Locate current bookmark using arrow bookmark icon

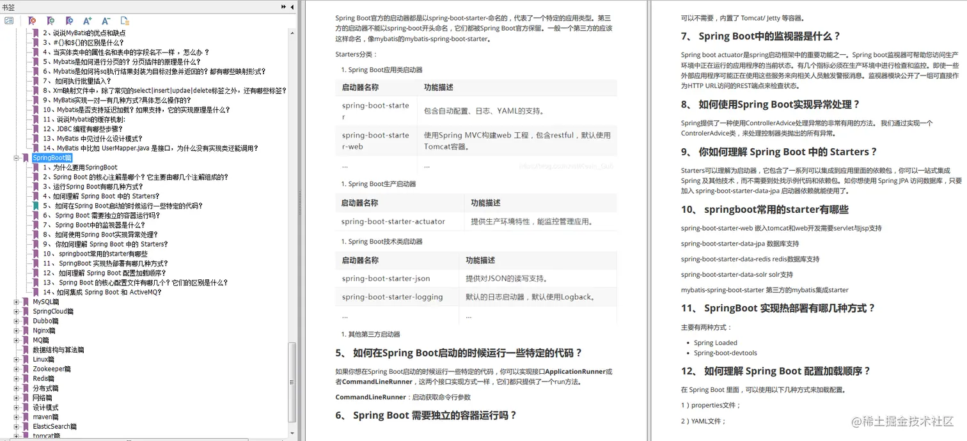(69, 20)
